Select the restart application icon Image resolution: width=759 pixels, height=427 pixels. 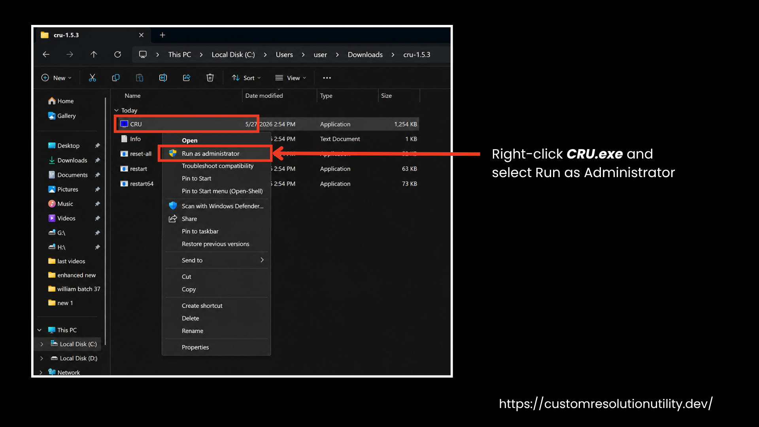coord(124,169)
